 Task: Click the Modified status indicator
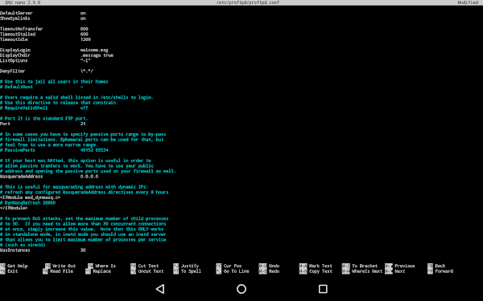point(468,2)
